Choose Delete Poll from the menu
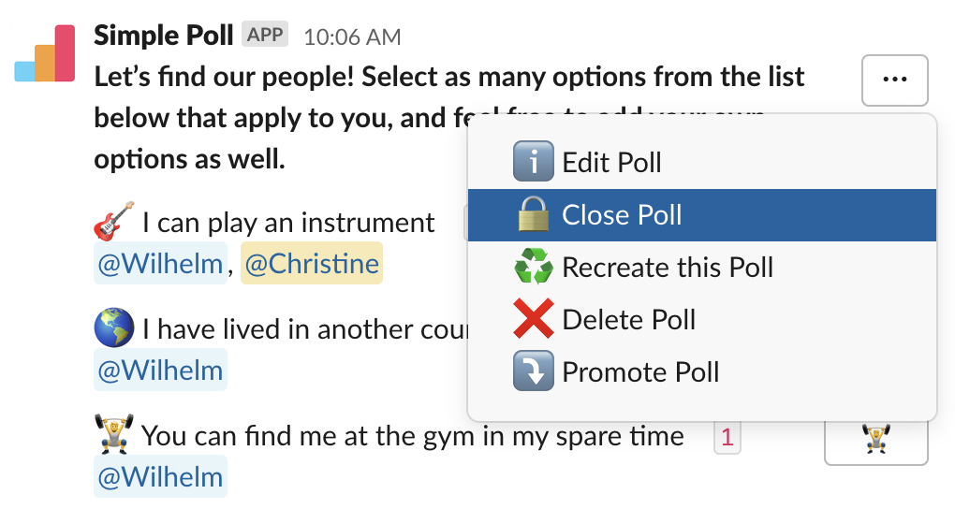Viewport: 955px width, 509px height. [628, 320]
